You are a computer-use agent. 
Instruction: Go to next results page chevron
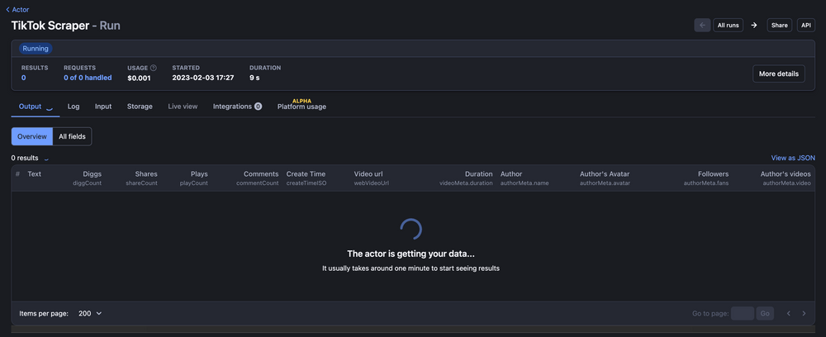pyautogui.click(x=804, y=314)
